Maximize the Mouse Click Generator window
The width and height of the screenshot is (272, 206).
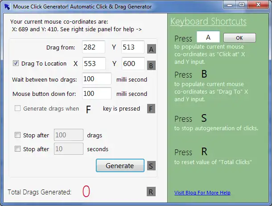point(242,4)
